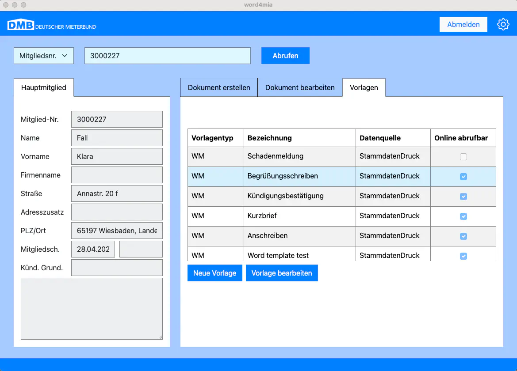
Task: Focus the member number search field
Action: click(x=167, y=56)
